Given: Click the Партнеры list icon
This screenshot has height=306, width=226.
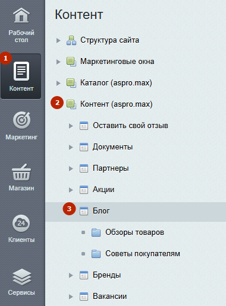Looking at the screenshot, I should coord(84,168).
